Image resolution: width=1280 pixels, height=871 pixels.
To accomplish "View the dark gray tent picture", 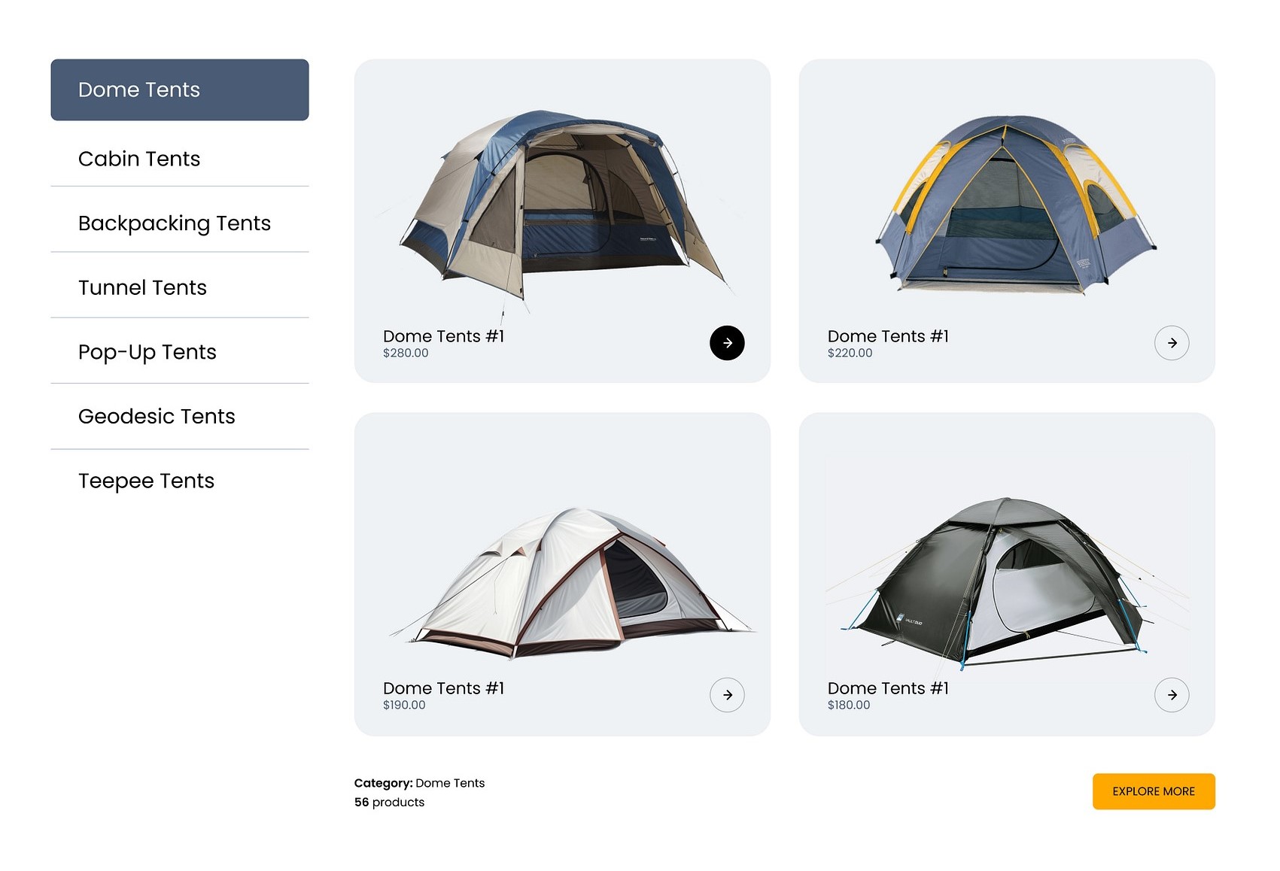I will pos(1006,581).
